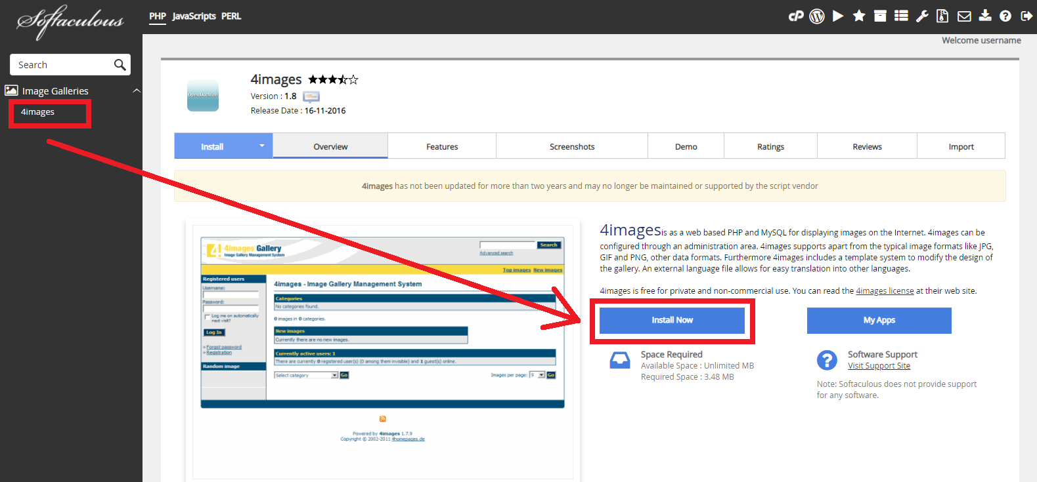The height and width of the screenshot is (482, 1037).
Task: Open demos via the play icon
Action: pyautogui.click(x=838, y=16)
